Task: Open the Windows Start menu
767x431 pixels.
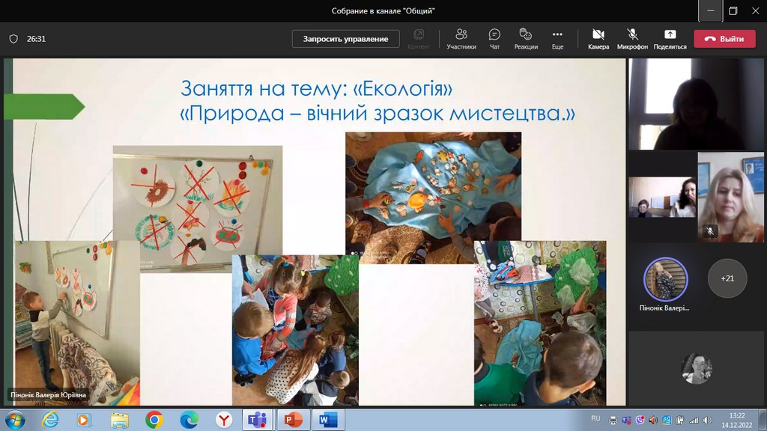Action: click(14, 420)
